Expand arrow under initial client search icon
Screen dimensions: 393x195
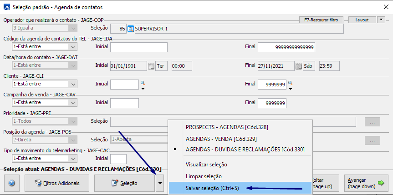click(x=143, y=89)
